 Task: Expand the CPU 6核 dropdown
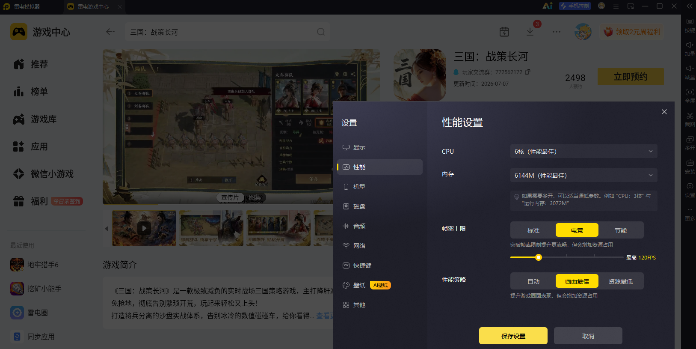pyautogui.click(x=584, y=152)
